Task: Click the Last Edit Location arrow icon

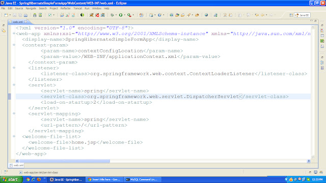Action: [x=257, y=15]
